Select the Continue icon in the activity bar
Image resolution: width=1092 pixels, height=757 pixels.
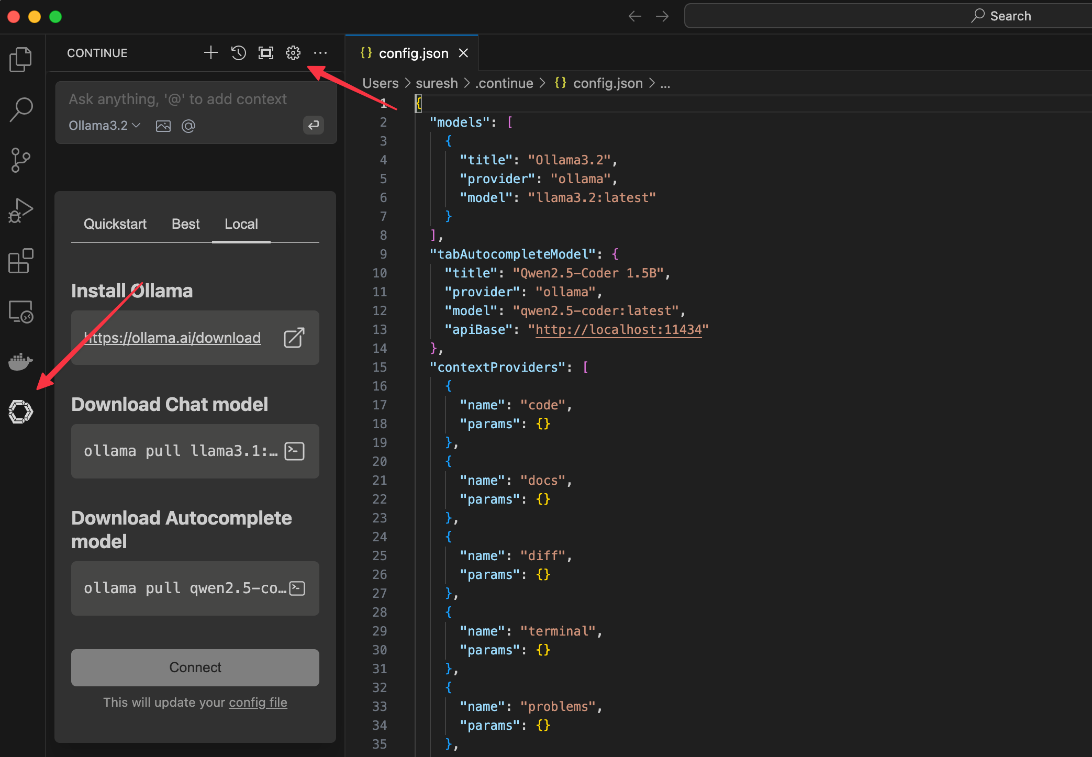[21, 412]
